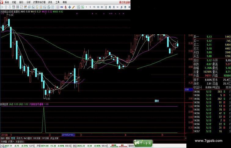Click the blue four-way move arrows icon
The image size is (231, 148).
pos(69,7)
